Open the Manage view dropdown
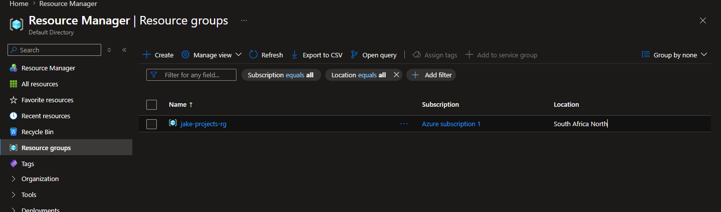The height and width of the screenshot is (212, 721). tap(211, 55)
